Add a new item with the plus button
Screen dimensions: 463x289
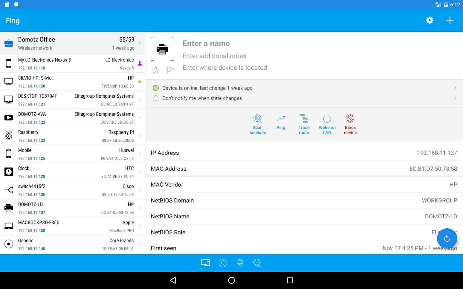450,20
